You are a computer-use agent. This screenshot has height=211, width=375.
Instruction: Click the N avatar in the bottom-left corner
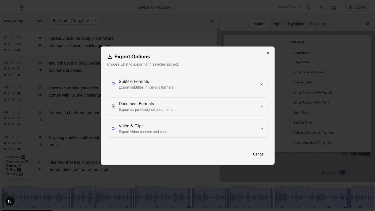tap(10, 201)
